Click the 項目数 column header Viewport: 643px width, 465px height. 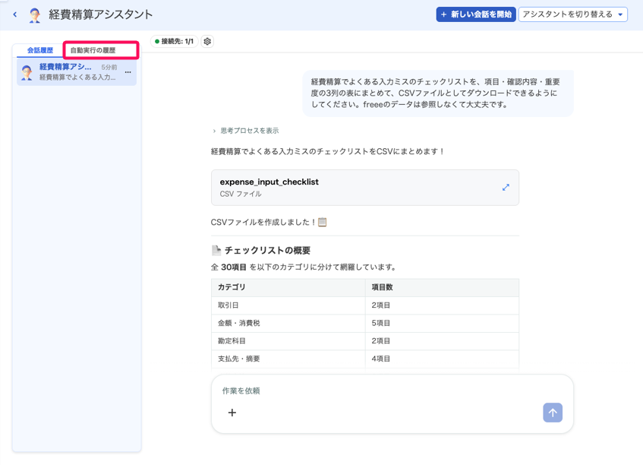442,287
